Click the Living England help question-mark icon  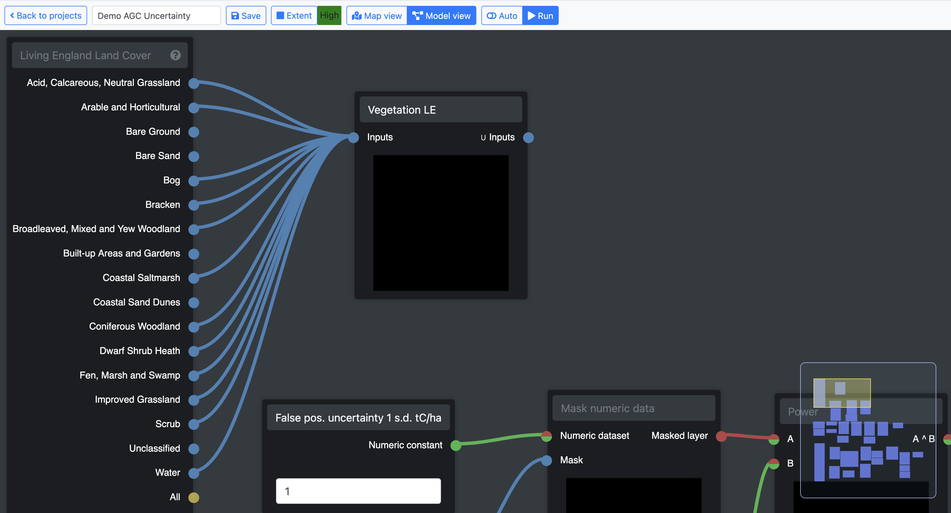pos(175,55)
